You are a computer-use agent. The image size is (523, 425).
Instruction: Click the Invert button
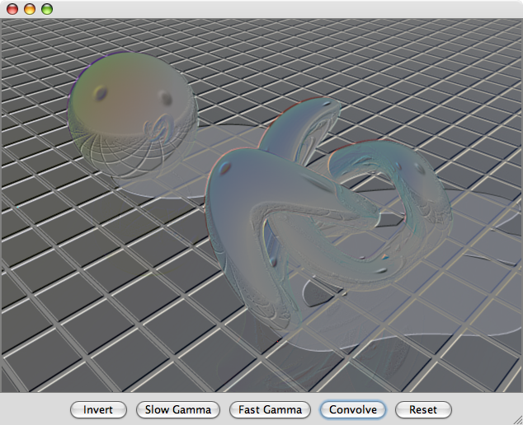[98, 409]
